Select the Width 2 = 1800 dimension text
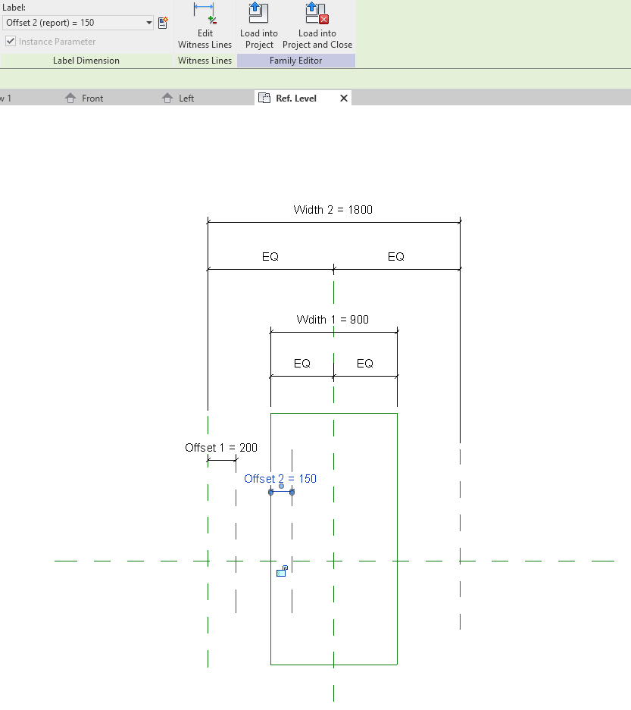The width and height of the screenshot is (631, 710). point(333,210)
